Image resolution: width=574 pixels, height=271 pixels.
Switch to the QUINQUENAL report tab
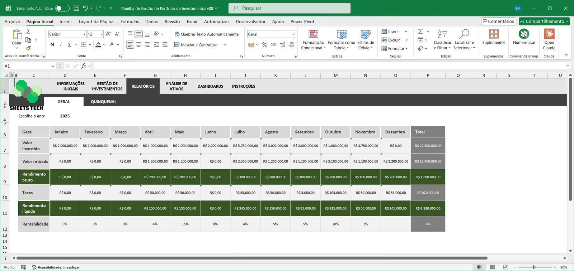(x=103, y=102)
